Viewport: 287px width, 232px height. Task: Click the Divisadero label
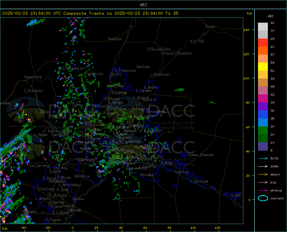[x=156, y=111]
